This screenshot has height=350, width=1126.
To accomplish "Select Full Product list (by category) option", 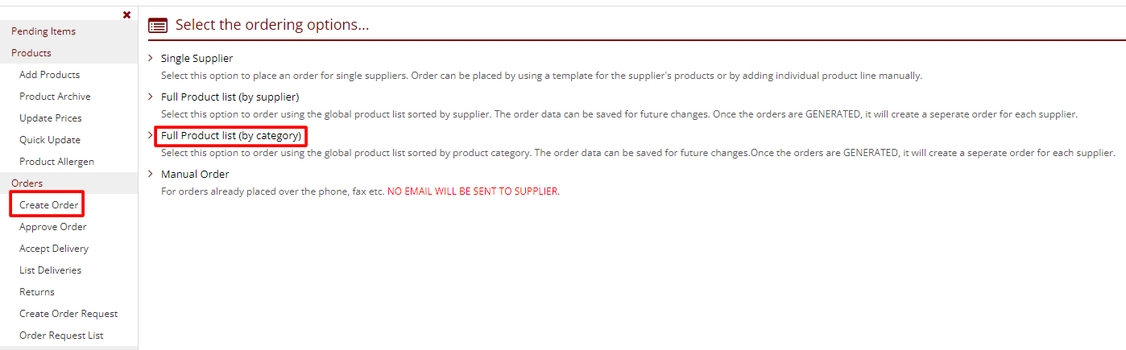I will coord(231,135).
